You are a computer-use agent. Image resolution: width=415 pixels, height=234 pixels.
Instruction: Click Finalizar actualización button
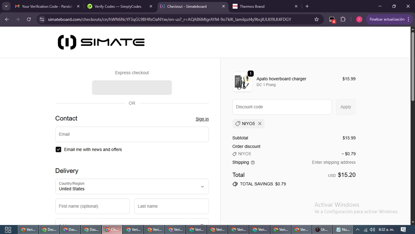coord(387,19)
